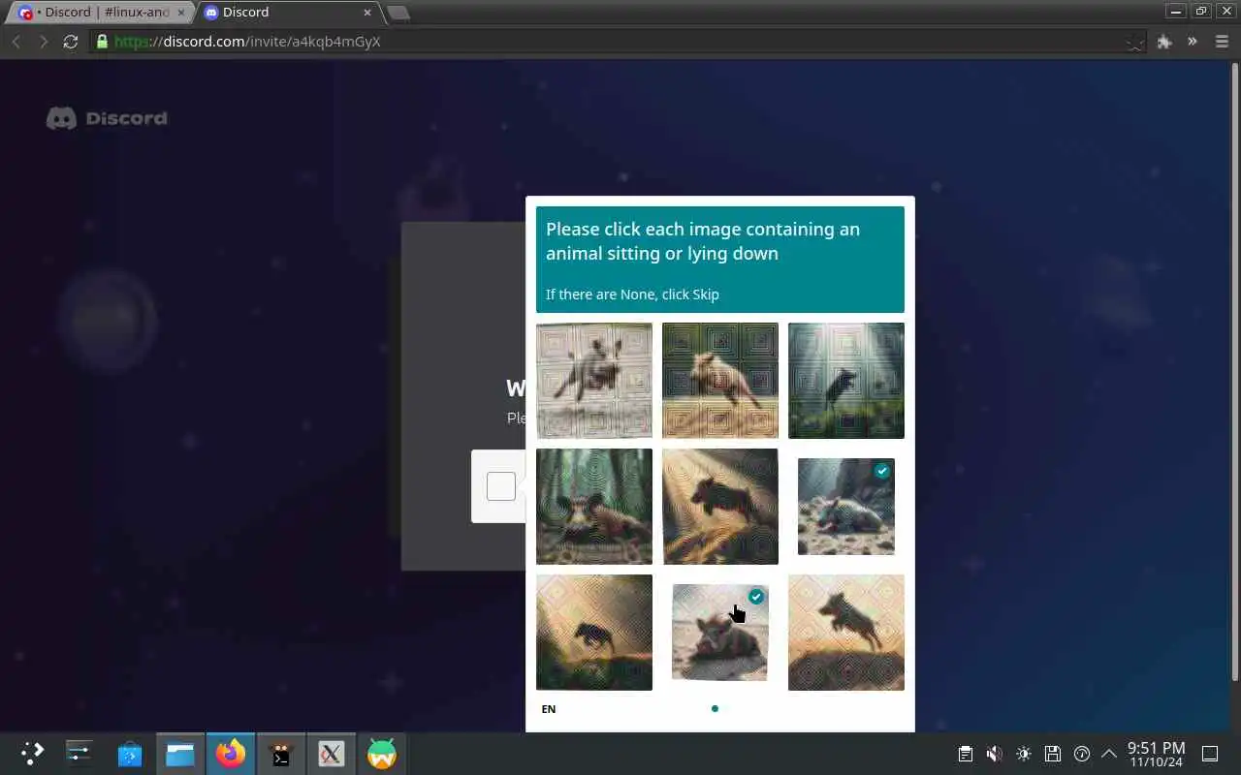
Task: Open the brightness tray icon
Action: pos(1024,754)
